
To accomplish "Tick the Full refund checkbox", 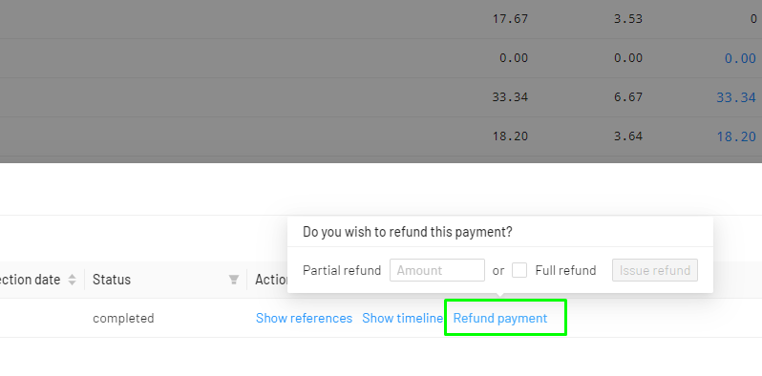I will click(519, 270).
